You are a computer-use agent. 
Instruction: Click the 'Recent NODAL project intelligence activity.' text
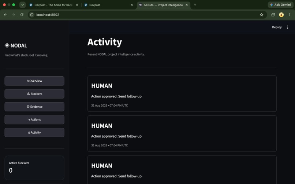coord(116,54)
